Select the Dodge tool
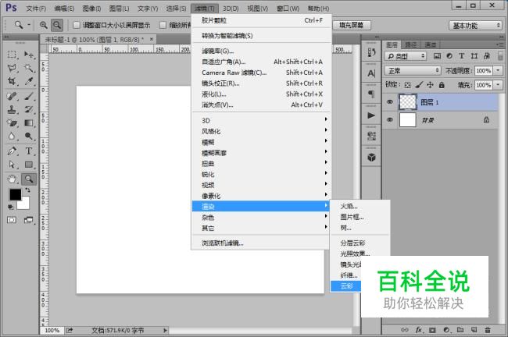 tap(29, 137)
